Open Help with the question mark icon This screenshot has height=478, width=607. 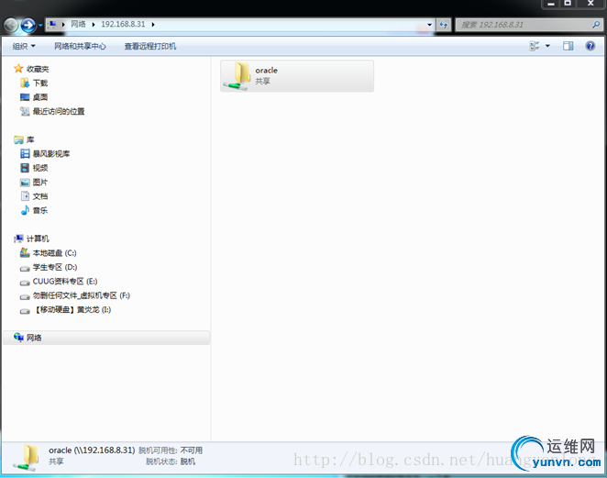[x=590, y=46]
